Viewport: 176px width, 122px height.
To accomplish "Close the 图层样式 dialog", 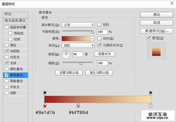I will click(172, 3).
